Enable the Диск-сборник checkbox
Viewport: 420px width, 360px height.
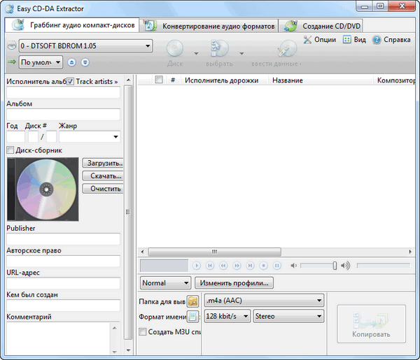pyautogui.click(x=10, y=150)
